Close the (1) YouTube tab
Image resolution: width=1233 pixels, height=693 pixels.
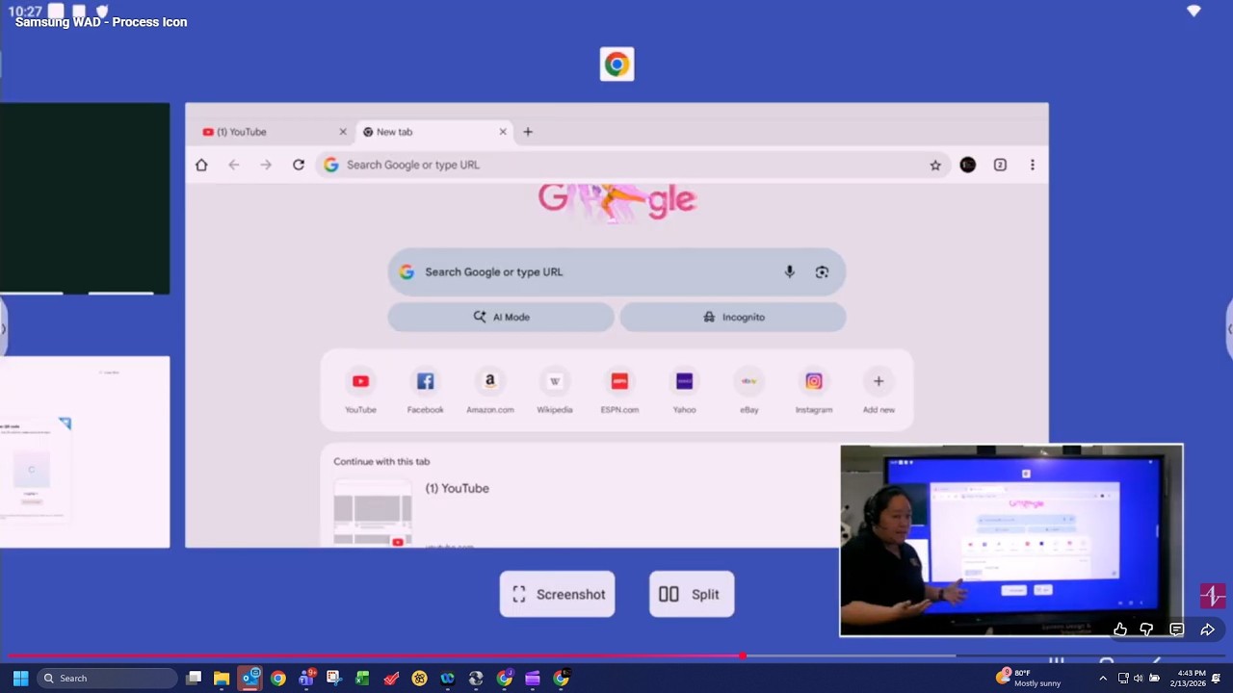tap(343, 132)
